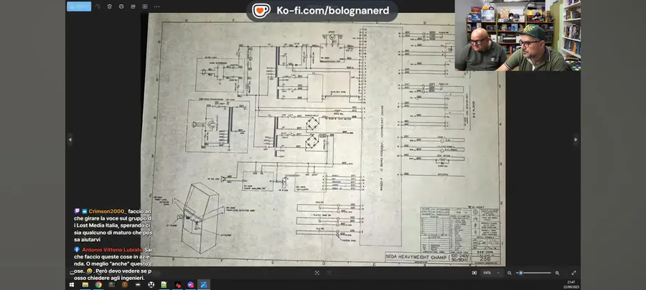Open File Explorer from the taskbar
The width and height of the screenshot is (646, 290).
pos(85,285)
